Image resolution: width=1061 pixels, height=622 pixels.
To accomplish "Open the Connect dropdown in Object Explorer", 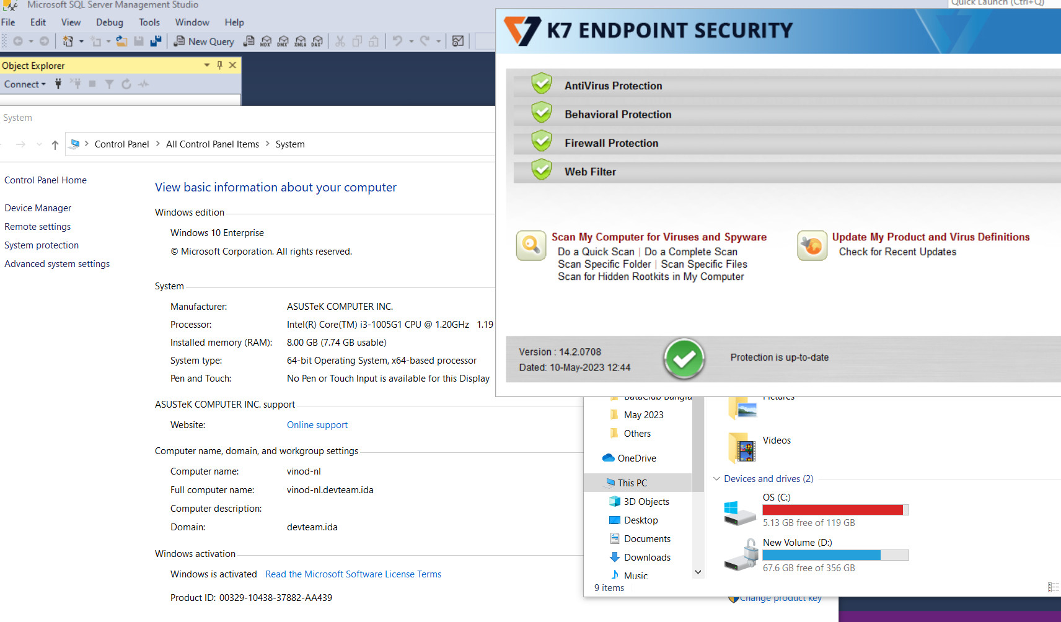I will [25, 84].
